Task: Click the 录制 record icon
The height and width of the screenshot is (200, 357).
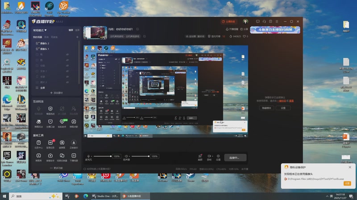Action: click(x=209, y=156)
